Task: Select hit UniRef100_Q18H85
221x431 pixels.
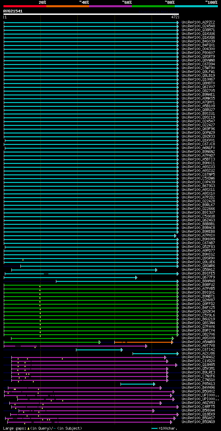Action: [198, 365]
